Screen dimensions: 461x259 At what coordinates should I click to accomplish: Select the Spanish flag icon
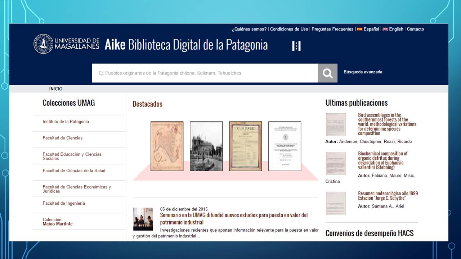[x=359, y=29]
